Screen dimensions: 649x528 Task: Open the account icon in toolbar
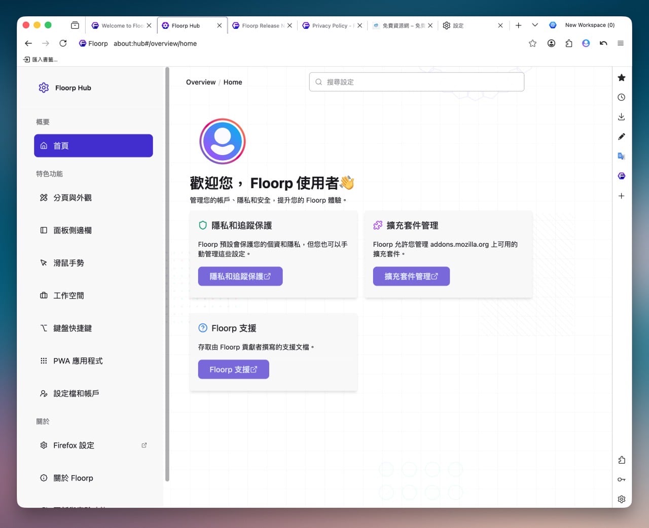(x=551, y=44)
